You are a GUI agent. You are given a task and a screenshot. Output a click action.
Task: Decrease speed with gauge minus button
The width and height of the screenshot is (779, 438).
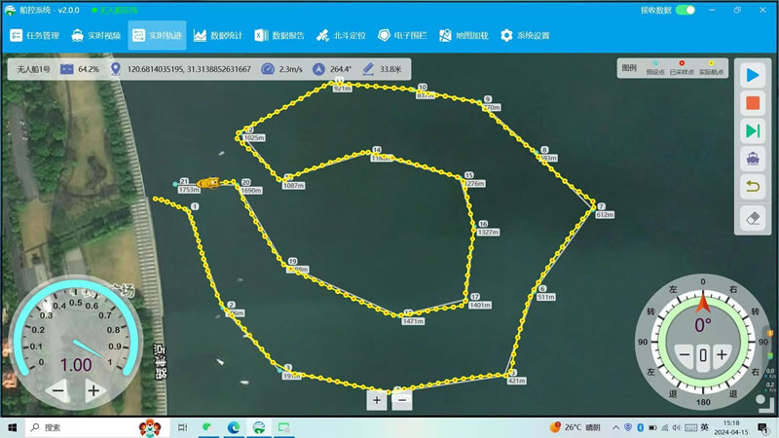click(56, 390)
